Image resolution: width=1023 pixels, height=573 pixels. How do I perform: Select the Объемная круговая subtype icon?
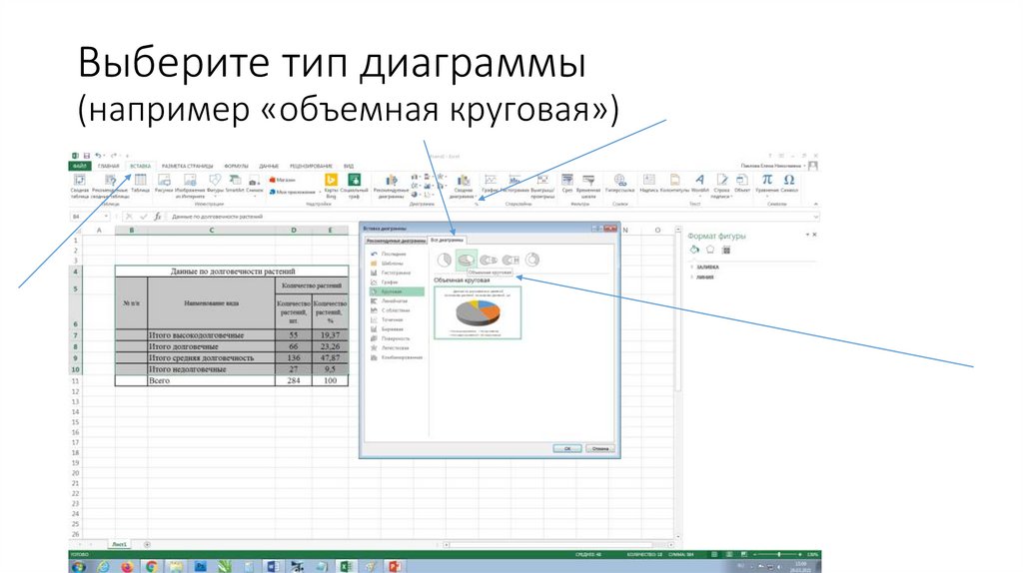(x=467, y=261)
